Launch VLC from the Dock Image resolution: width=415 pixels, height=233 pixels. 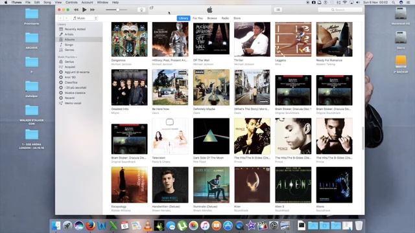[x=148, y=226]
